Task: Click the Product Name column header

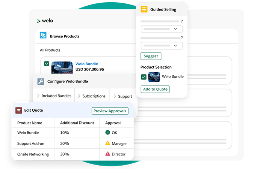Action: click(x=30, y=123)
